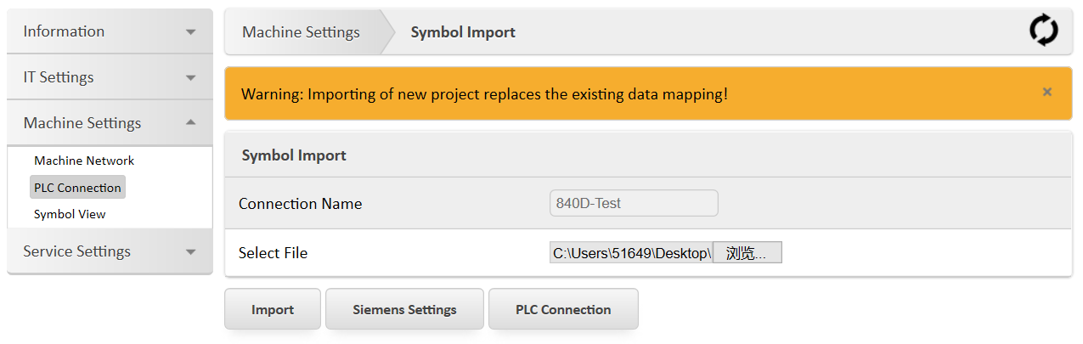Expand the IT Settings section arrow
Viewport: 1083px width, 344px height.
[x=190, y=78]
